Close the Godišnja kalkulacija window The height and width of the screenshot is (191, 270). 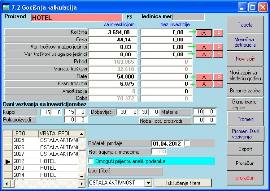click(263, 7)
